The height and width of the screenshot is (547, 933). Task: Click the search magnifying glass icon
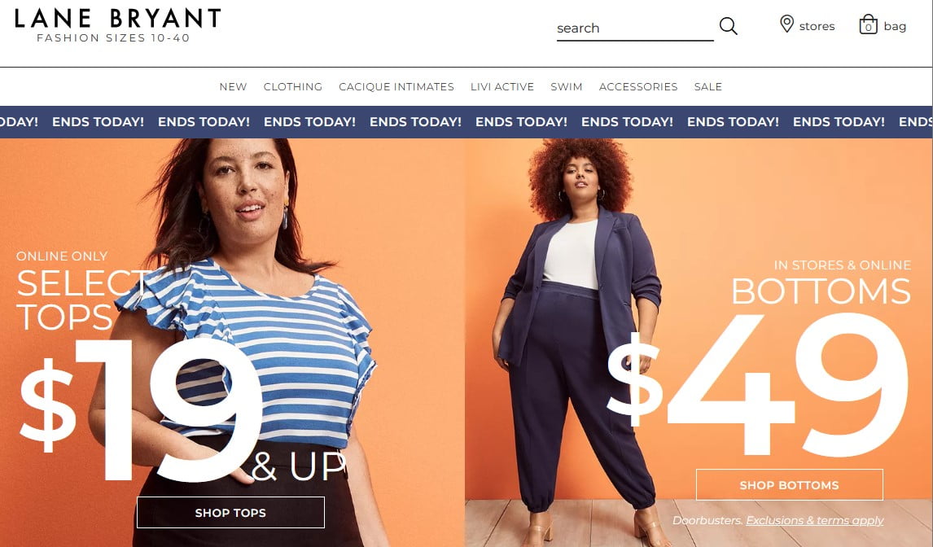click(729, 26)
